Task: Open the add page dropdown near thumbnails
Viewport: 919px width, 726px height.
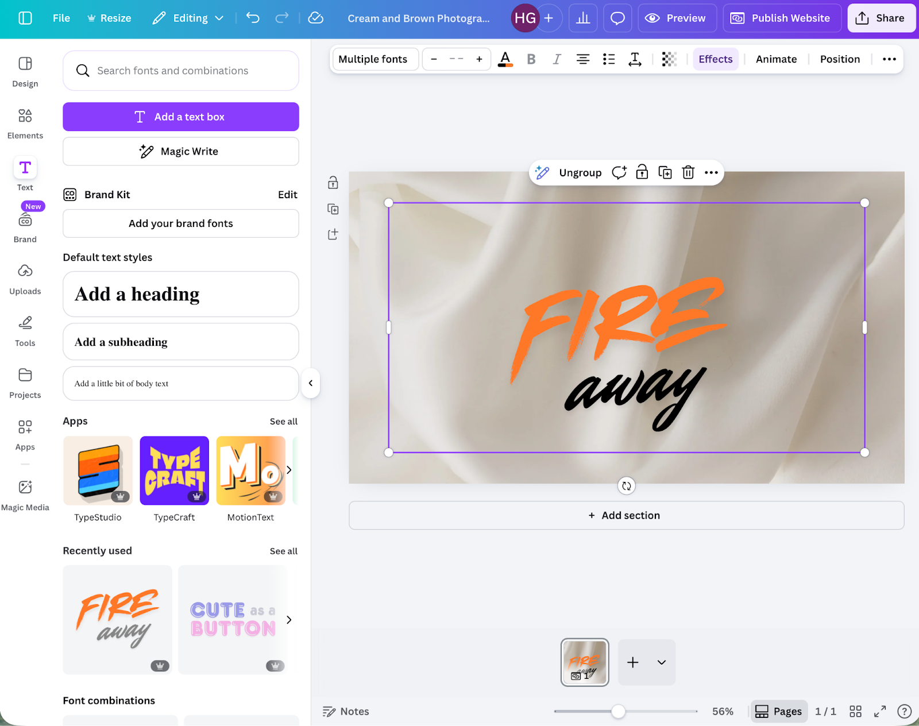Action: [x=661, y=662]
